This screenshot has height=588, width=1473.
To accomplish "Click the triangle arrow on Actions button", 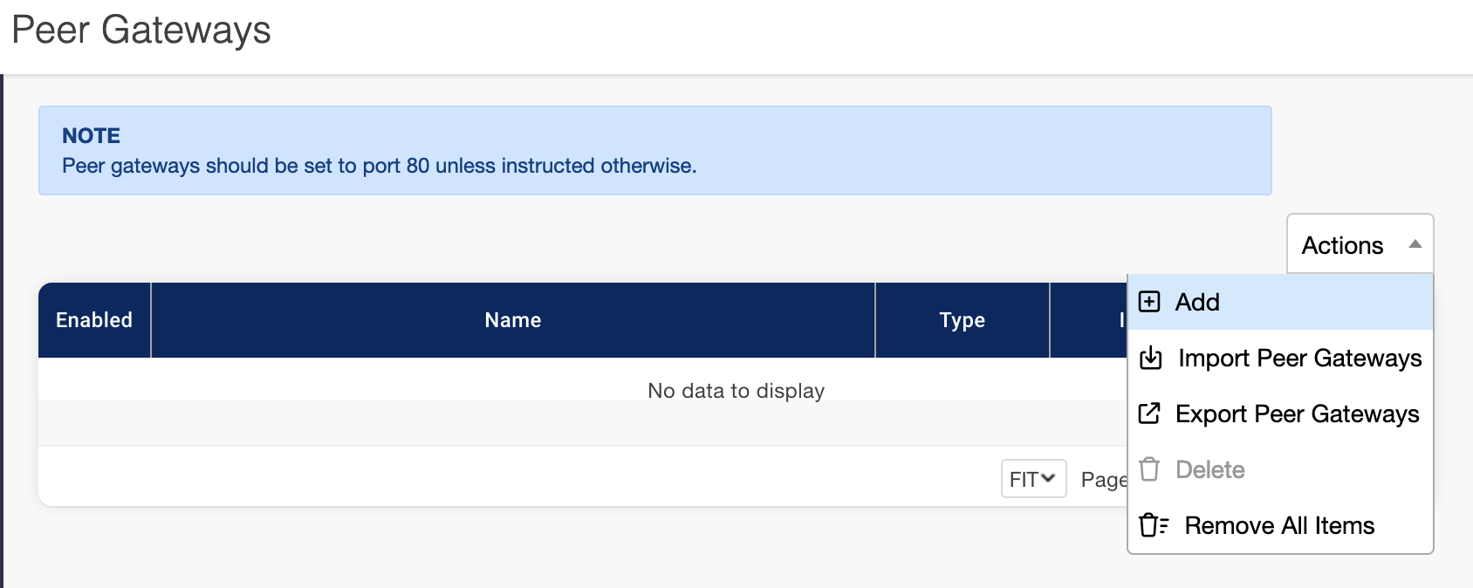I will (x=1415, y=245).
